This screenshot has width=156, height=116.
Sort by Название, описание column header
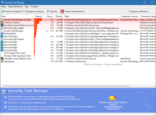pos(130,16)
